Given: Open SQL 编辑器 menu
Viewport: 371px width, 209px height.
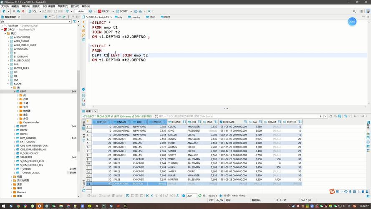Looking at the screenshot, I should (49, 6).
